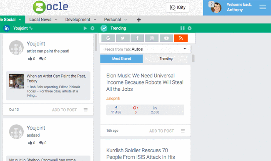Image resolution: width=271 pixels, height=161 pixels.
Task: Open the Elon Musk Universal Income article
Action: [x=145, y=82]
